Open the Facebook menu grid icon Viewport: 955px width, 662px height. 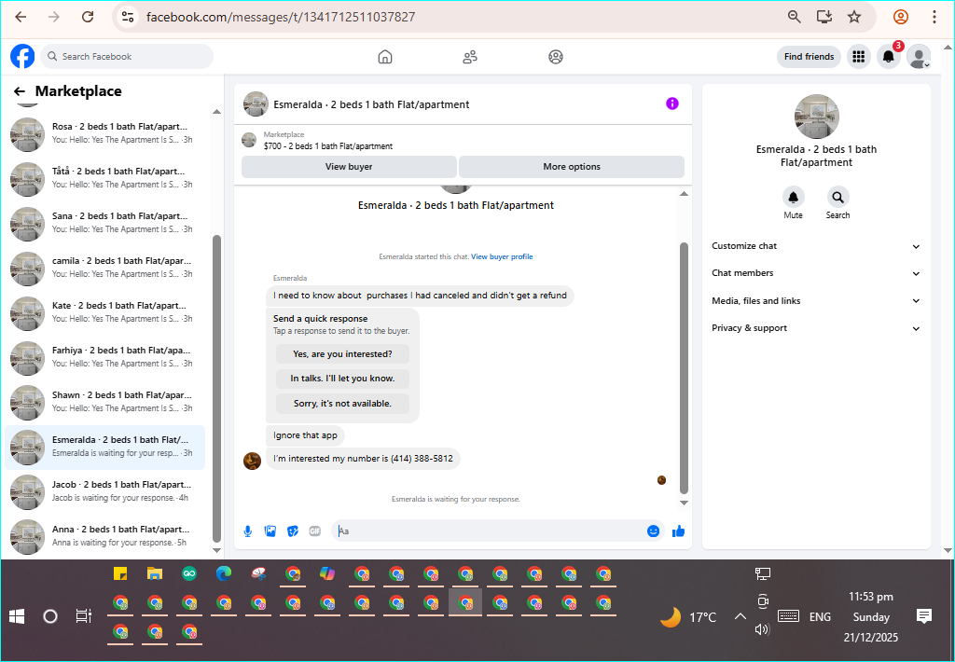859,57
